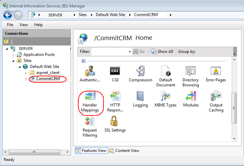Expand the aspnet_client folder node
244x166 pixels.
pos(26,73)
